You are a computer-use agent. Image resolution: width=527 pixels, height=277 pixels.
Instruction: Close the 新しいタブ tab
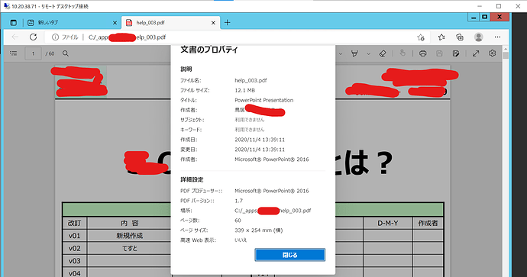(115, 23)
